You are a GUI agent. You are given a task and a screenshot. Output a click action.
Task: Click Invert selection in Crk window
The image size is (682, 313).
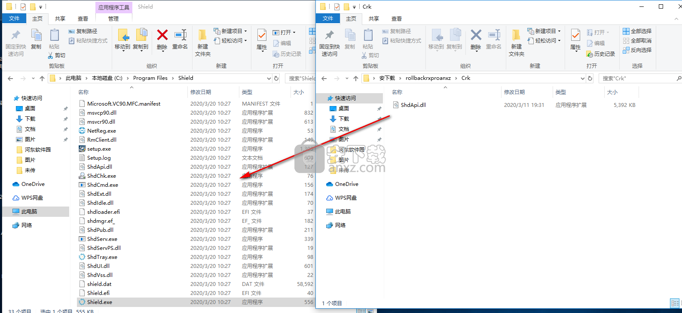tap(637, 50)
